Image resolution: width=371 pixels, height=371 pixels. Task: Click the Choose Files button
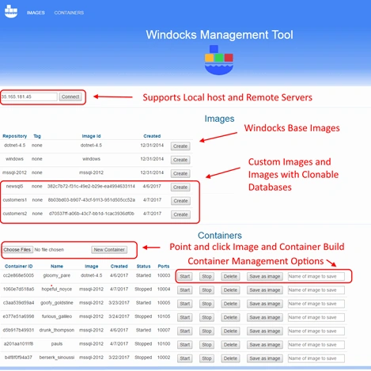[x=17, y=250]
